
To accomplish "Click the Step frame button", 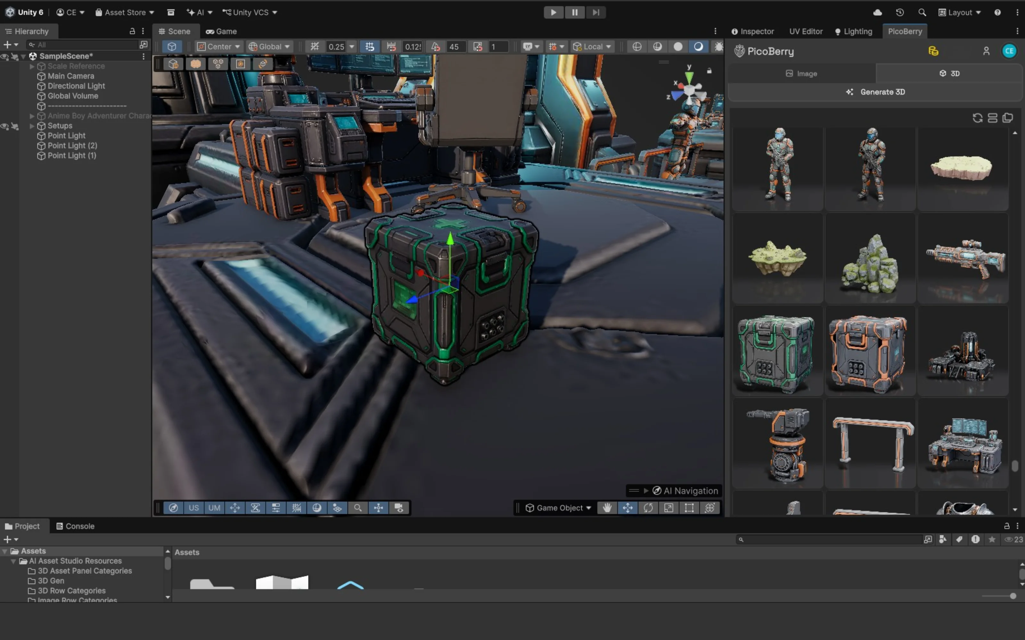I will [x=596, y=12].
